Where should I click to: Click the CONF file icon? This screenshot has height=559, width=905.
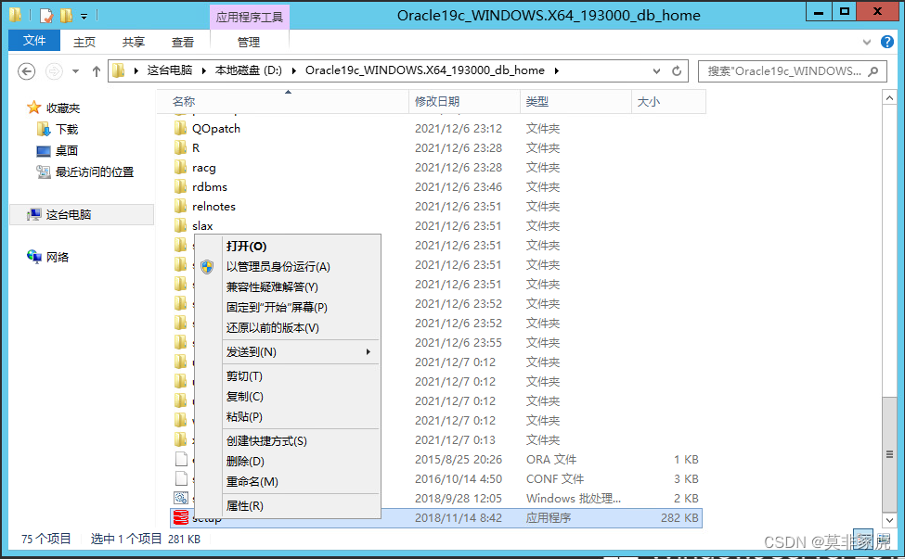pyautogui.click(x=181, y=478)
